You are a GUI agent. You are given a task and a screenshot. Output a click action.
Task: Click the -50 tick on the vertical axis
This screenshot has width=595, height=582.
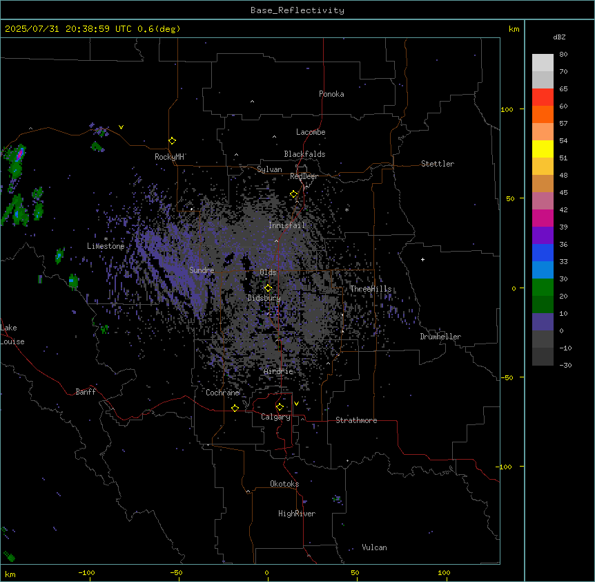[x=506, y=377]
